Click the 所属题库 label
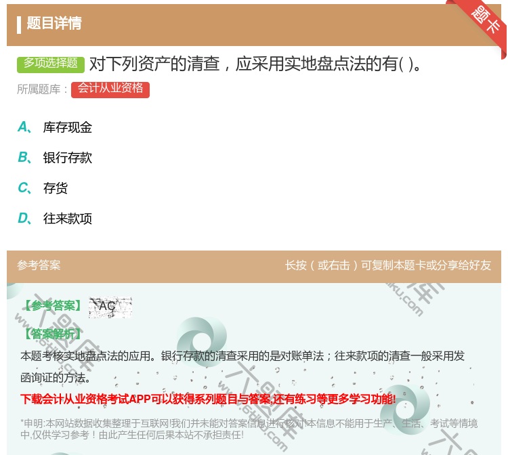 [42, 89]
